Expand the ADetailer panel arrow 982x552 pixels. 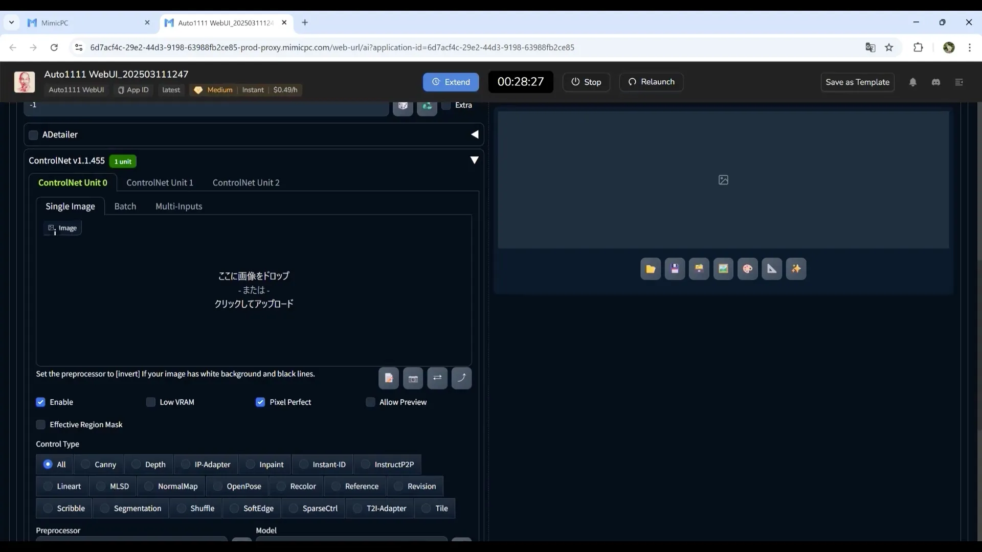(x=475, y=134)
